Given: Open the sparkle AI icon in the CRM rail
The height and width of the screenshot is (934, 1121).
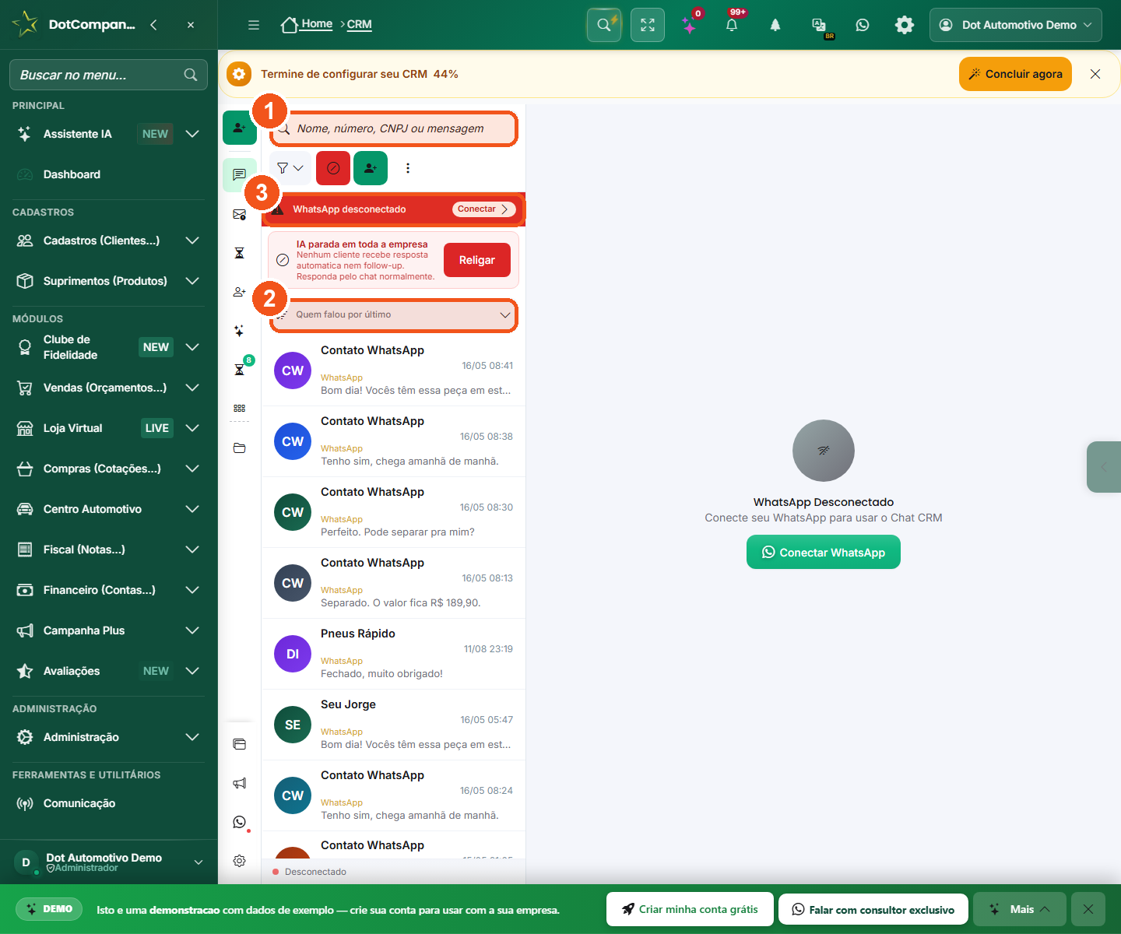Looking at the screenshot, I should tap(239, 331).
